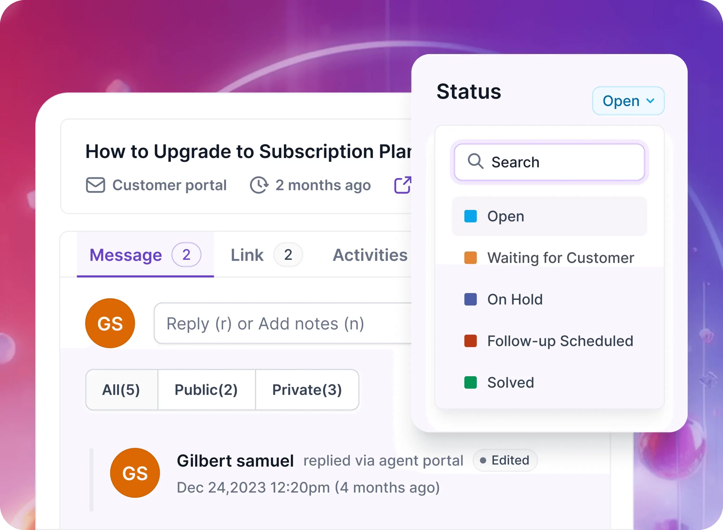Expand the chevron beside Open button
Viewport: 723px width, 530px height.
click(x=650, y=100)
